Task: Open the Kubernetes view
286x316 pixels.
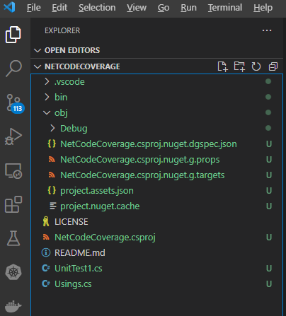Action: coord(13,272)
